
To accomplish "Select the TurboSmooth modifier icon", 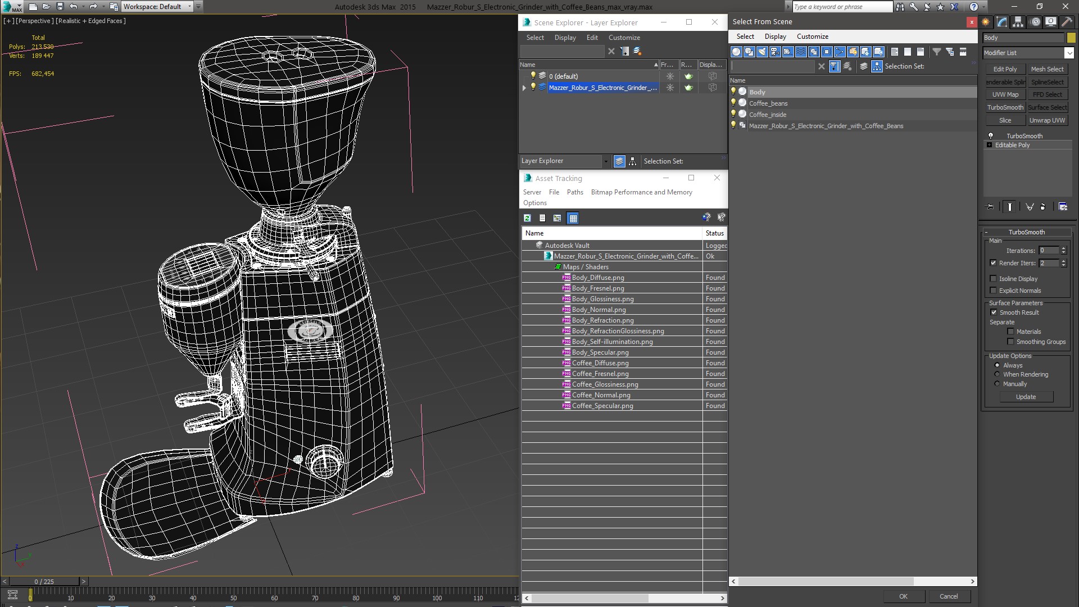I will click(991, 135).
